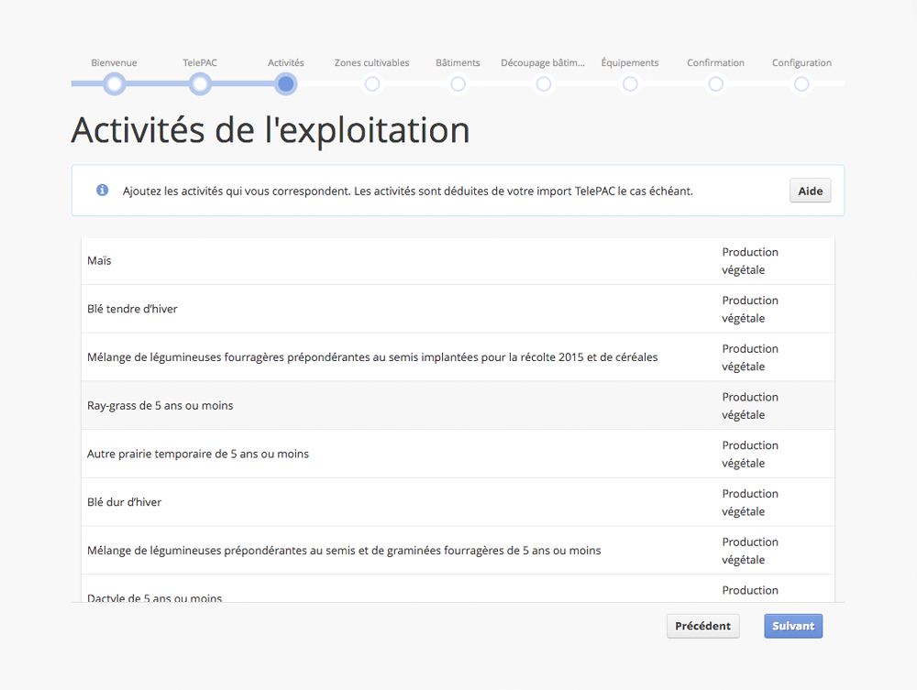Image resolution: width=917 pixels, height=690 pixels.
Task: Click the Activités de l'exploitation heading
Action: click(x=271, y=130)
